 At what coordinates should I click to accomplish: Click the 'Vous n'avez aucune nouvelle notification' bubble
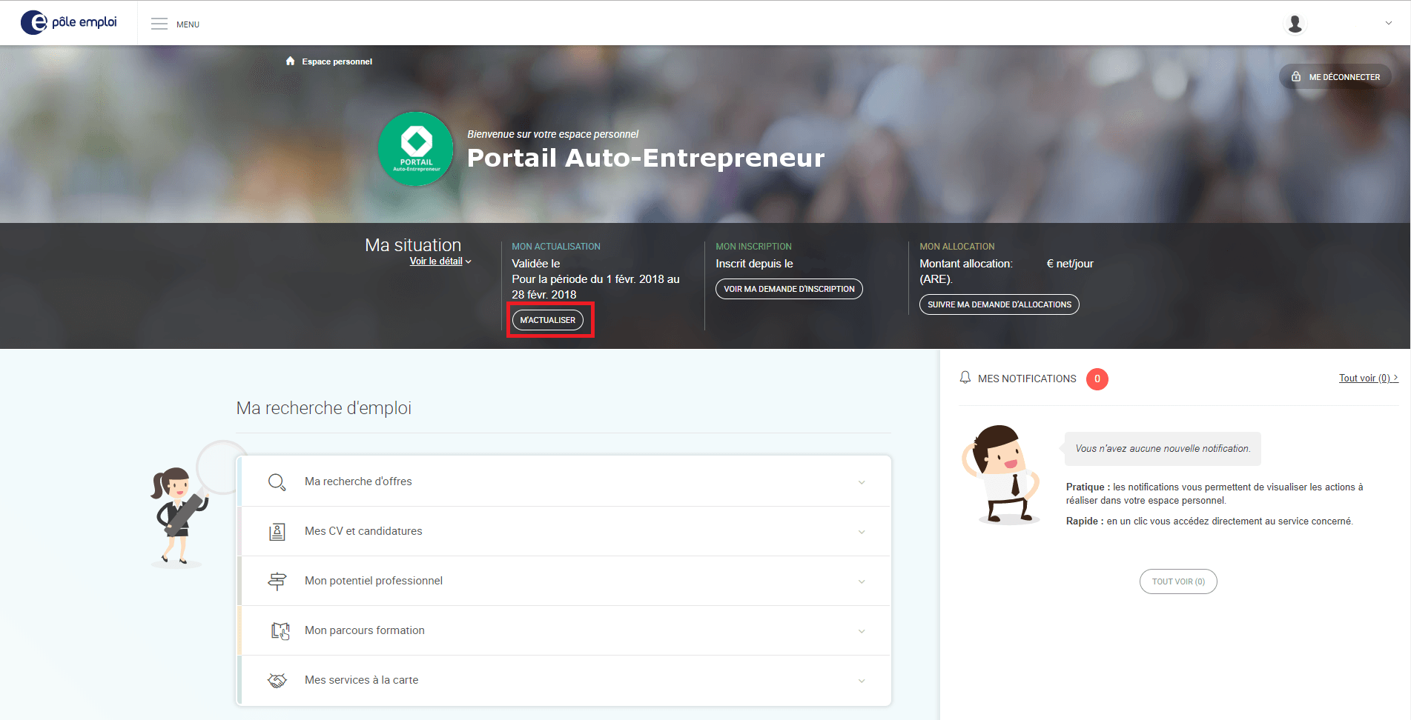pos(1163,449)
